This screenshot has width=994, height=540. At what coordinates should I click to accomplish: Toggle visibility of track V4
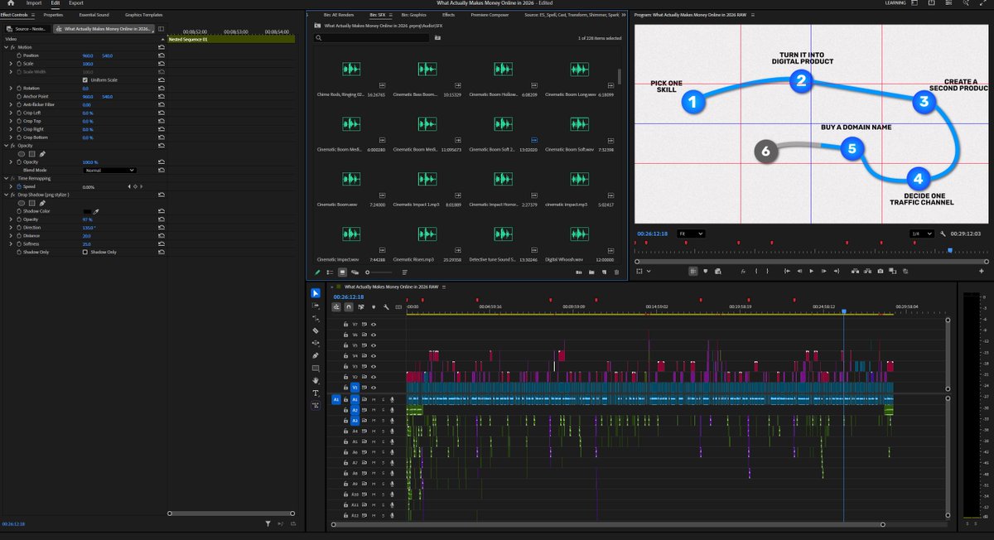tap(374, 355)
